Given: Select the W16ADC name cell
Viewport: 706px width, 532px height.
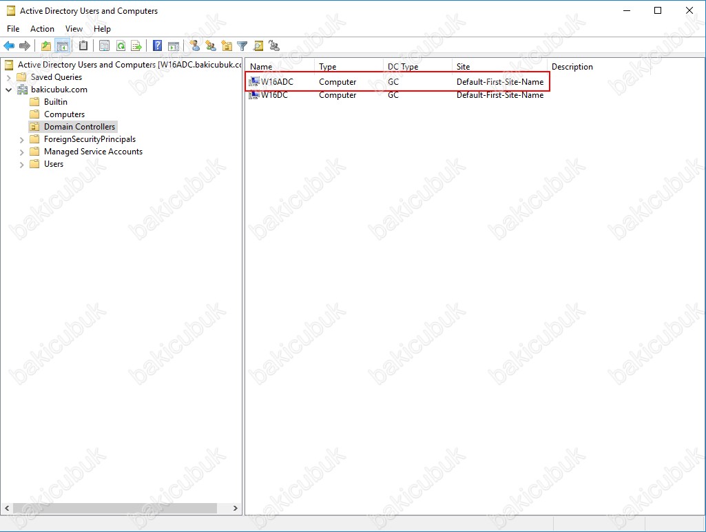Looking at the screenshot, I should point(277,82).
